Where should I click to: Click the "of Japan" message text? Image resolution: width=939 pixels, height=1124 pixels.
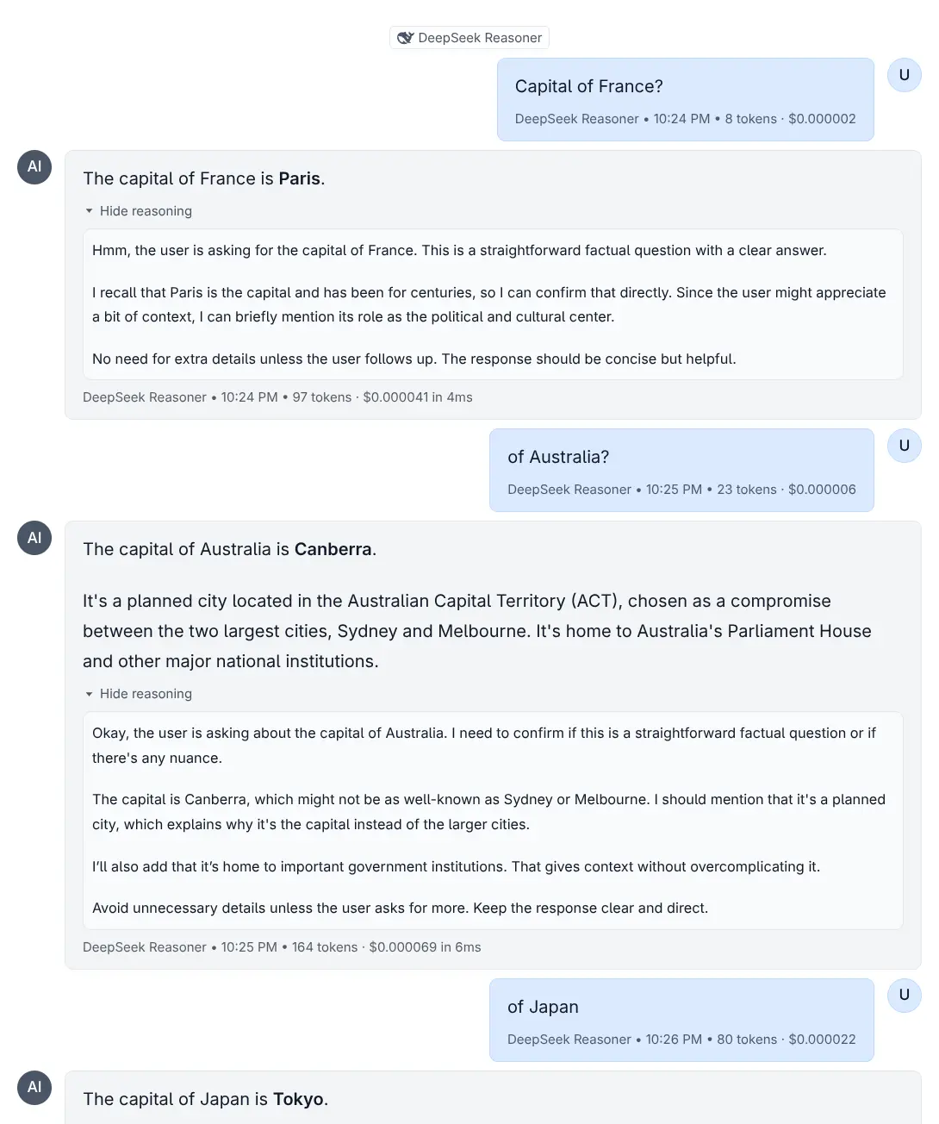tap(543, 1007)
